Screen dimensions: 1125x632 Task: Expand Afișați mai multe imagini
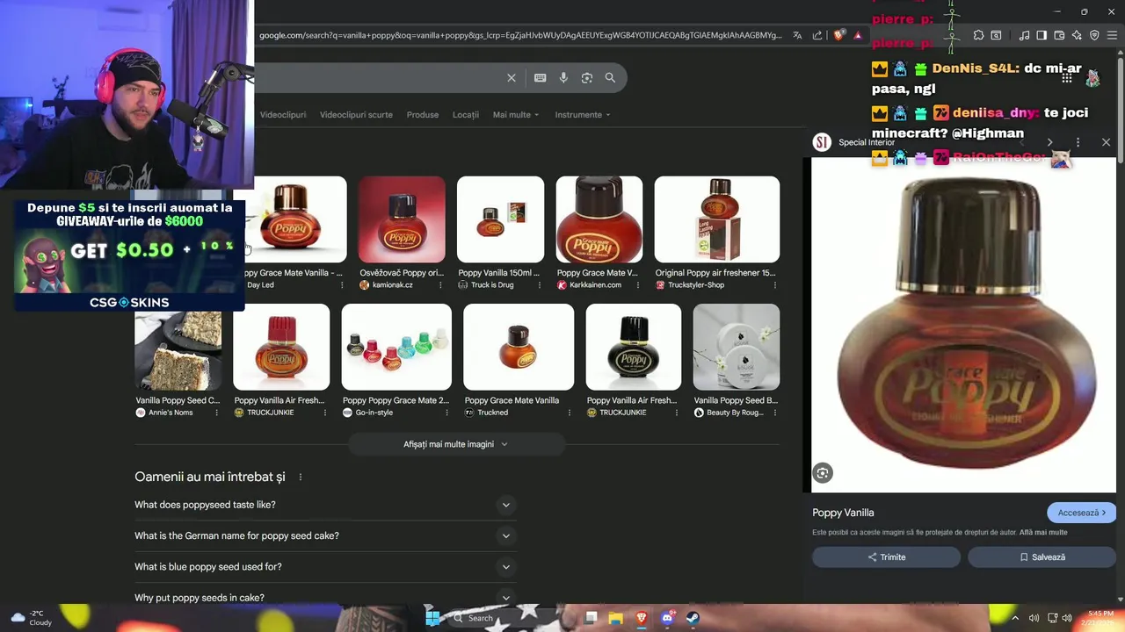456,444
